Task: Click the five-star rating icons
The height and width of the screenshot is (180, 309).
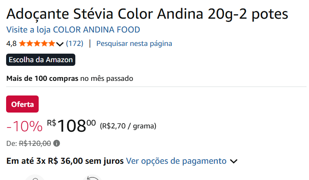Action: [37, 43]
